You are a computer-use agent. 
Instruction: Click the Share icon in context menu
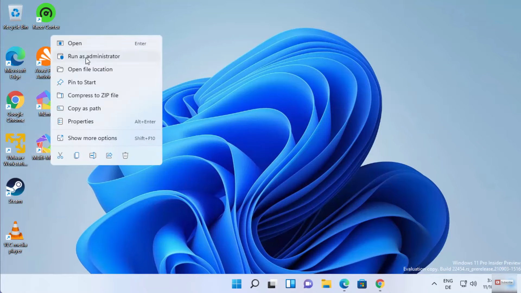point(109,155)
